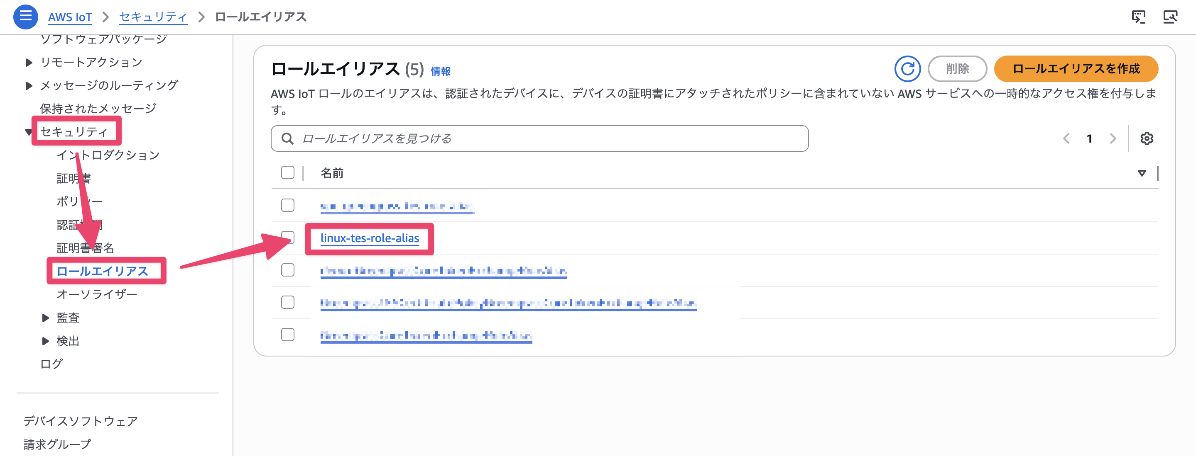Toggle the select-all checkbox in header
This screenshot has height=456, width=1196.
pos(287,173)
